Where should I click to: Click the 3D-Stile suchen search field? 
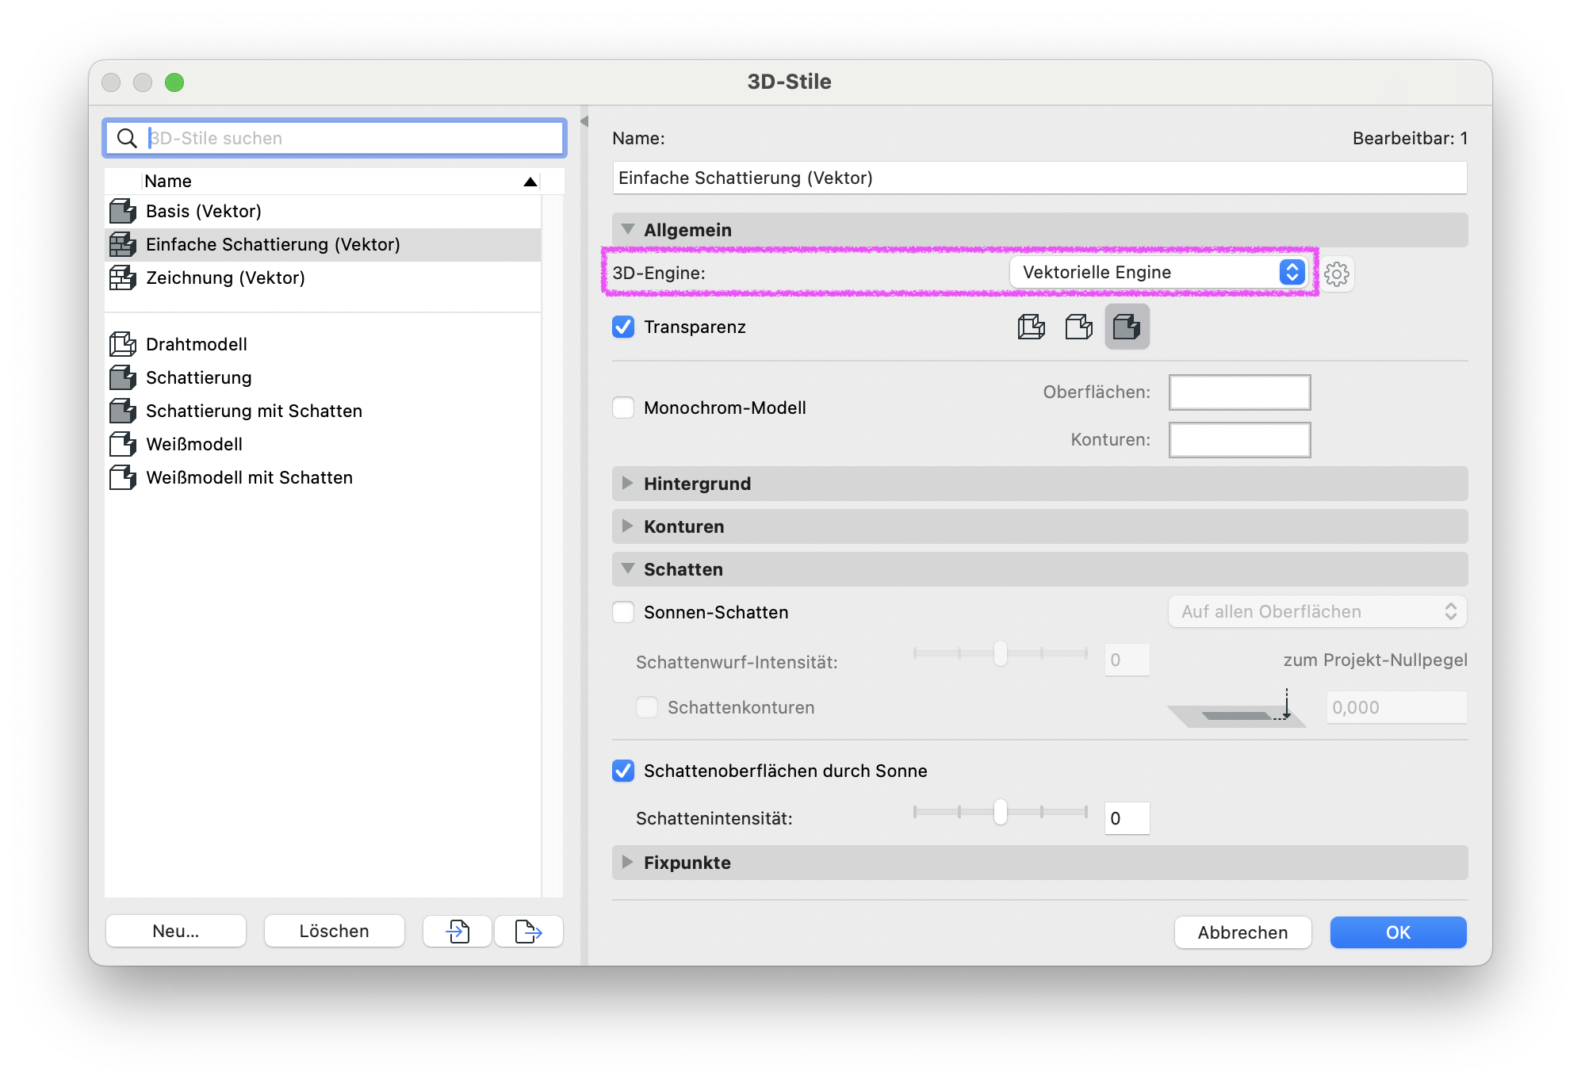(x=334, y=138)
